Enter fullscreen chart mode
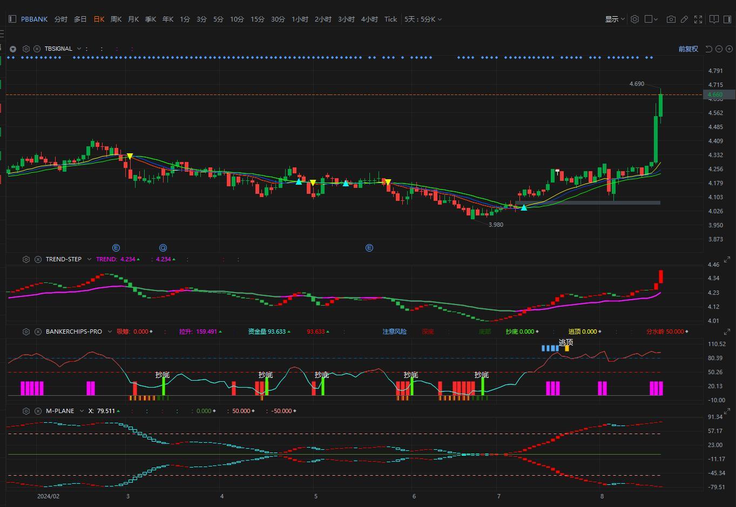The height and width of the screenshot is (507, 736). pos(698,19)
